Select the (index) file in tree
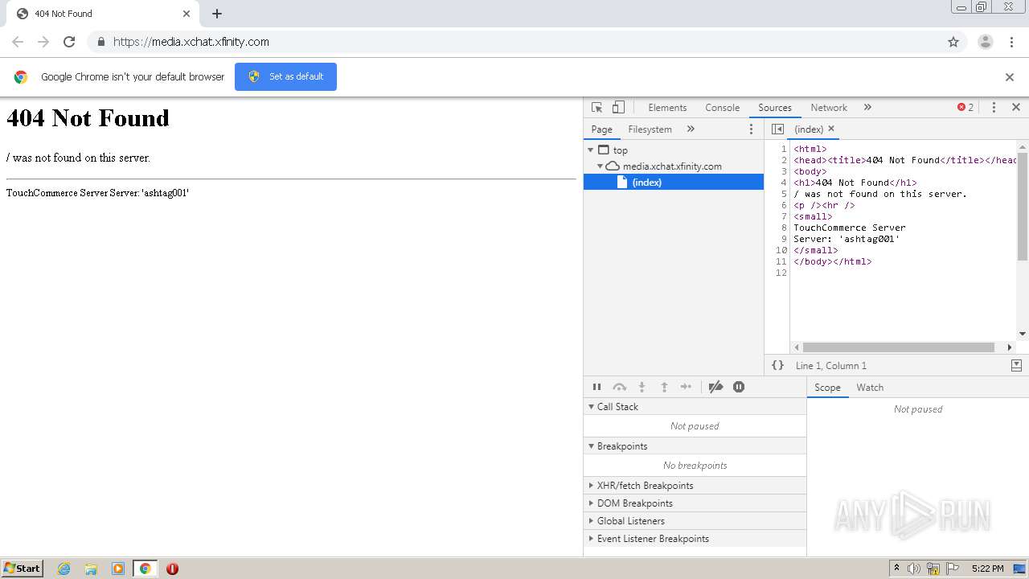This screenshot has width=1029, height=579. [x=674, y=182]
